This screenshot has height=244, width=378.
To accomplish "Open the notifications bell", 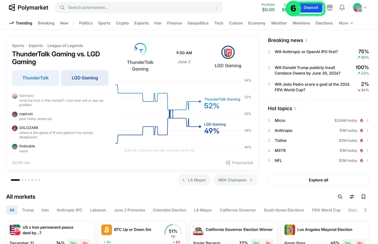I will [342, 8].
